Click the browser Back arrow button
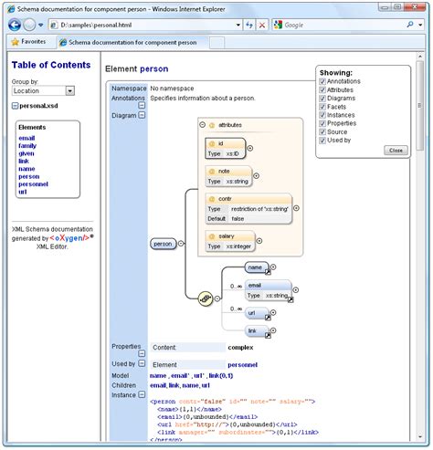Image resolution: width=433 pixels, height=450 pixels. (15, 25)
